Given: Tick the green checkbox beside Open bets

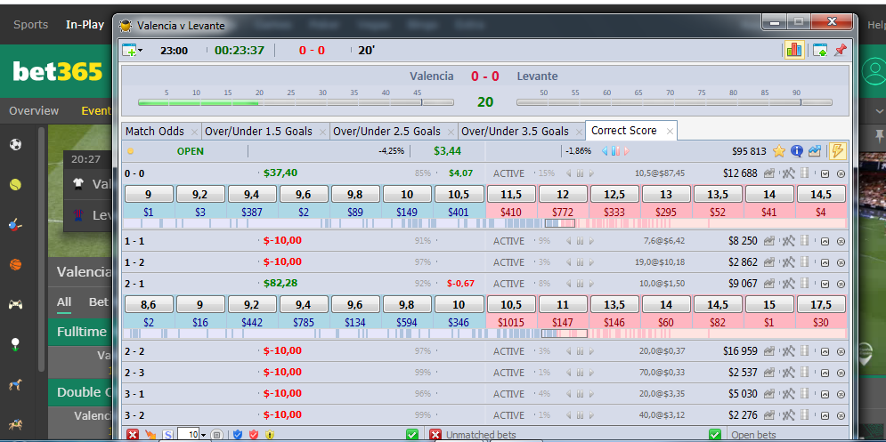Looking at the screenshot, I should (x=715, y=435).
